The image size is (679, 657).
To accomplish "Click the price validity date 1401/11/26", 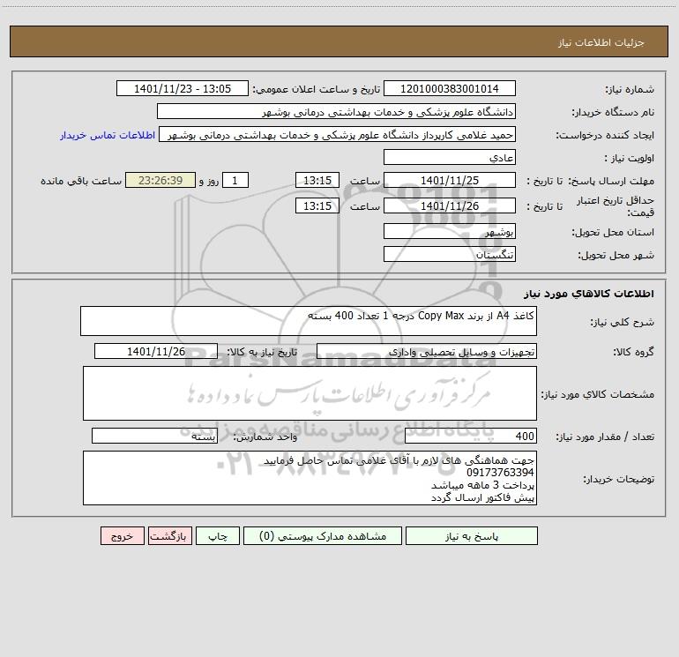I will (x=450, y=205).
